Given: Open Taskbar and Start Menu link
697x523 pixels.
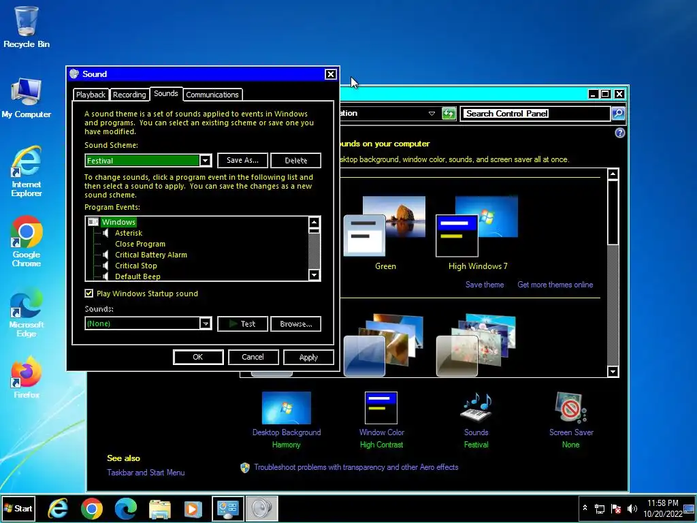Looking at the screenshot, I should click(146, 473).
